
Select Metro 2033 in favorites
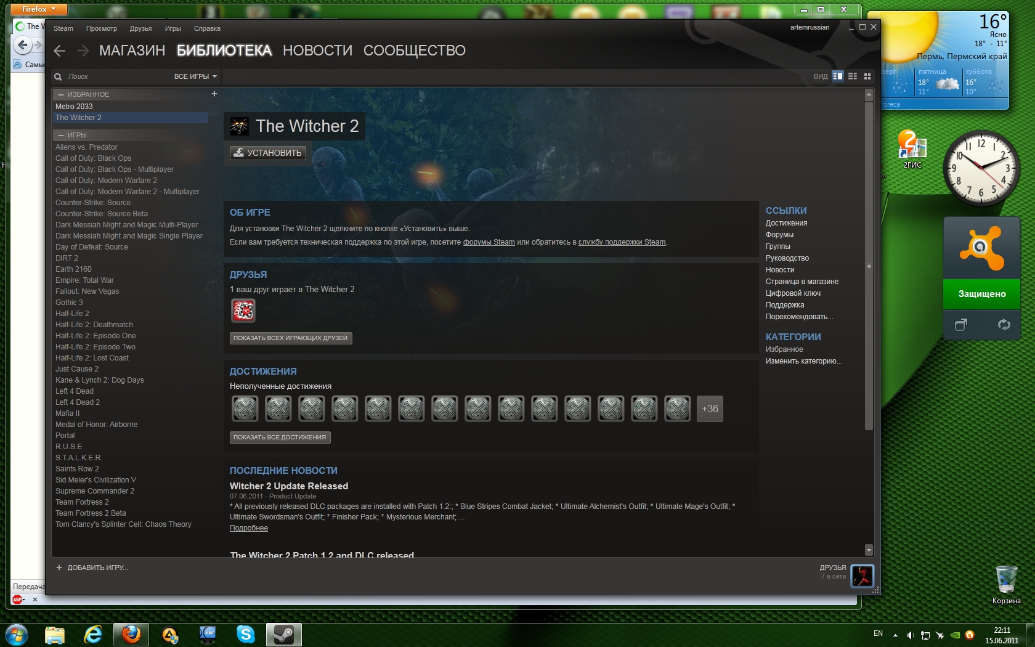tap(131, 107)
